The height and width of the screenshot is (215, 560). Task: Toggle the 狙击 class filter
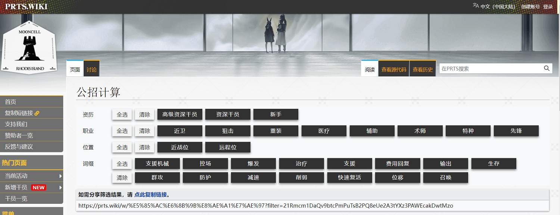coord(228,131)
